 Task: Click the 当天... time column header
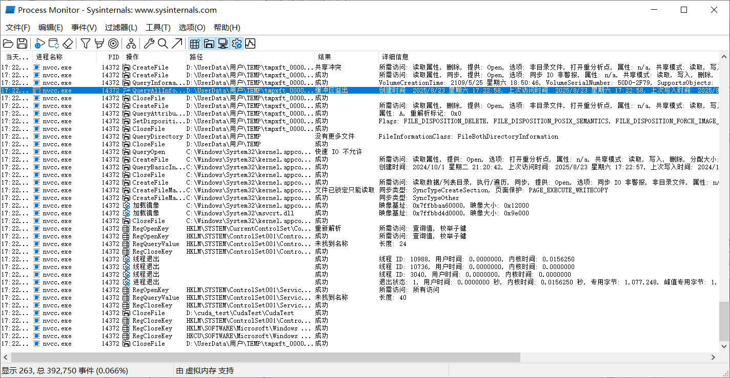[16, 57]
